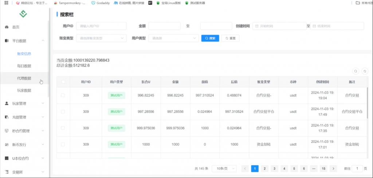Screen dimensions: 373x178
Task: Click the 重置 button
Action: (230, 38)
